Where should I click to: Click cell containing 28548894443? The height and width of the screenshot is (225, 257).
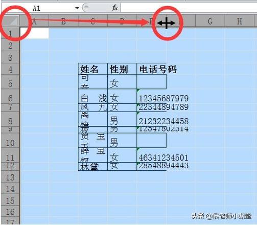click(152, 166)
